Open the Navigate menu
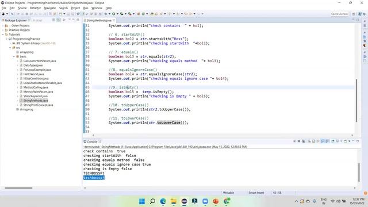Viewport: 368px width, 207px height. coord(50,8)
